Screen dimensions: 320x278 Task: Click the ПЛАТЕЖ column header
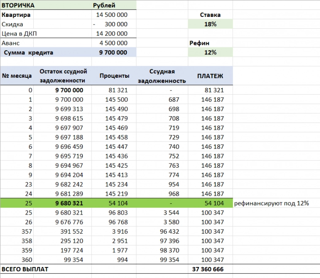pos(210,76)
